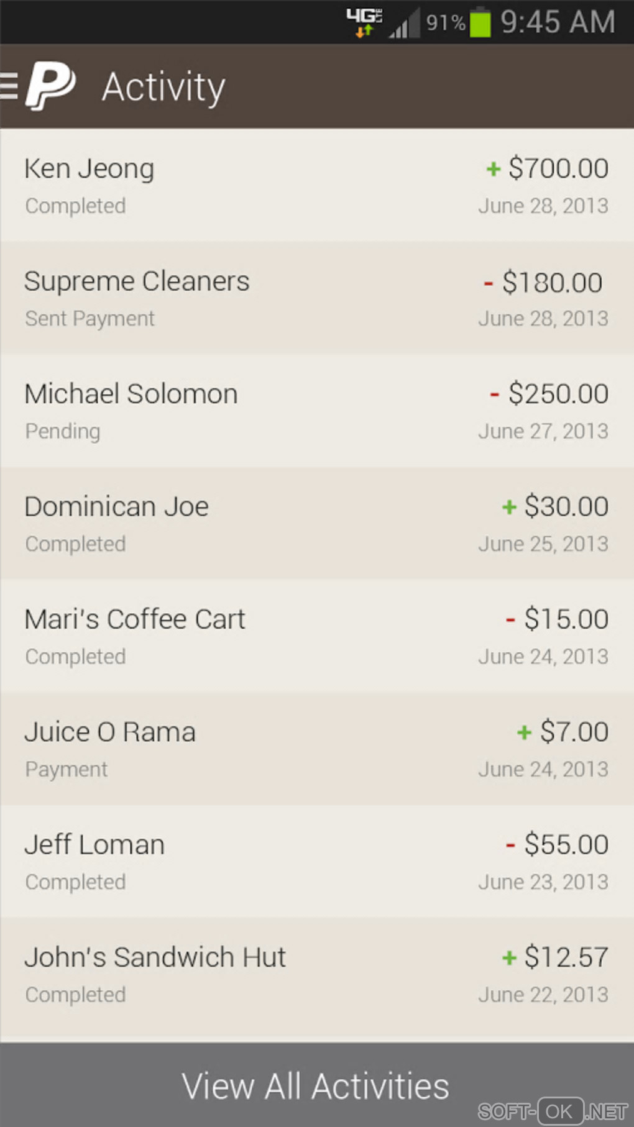Tap the red minus beside $180.00
Image resolution: width=634 pixels, height=1127 pixels.
coord(489,283)
